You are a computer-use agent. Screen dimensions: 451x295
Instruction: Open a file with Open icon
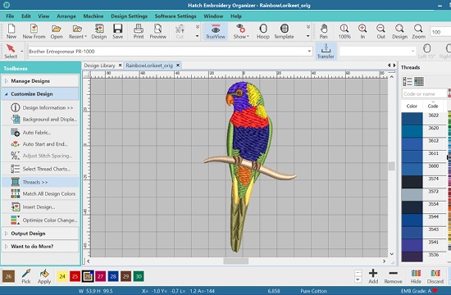click(57, 31)
